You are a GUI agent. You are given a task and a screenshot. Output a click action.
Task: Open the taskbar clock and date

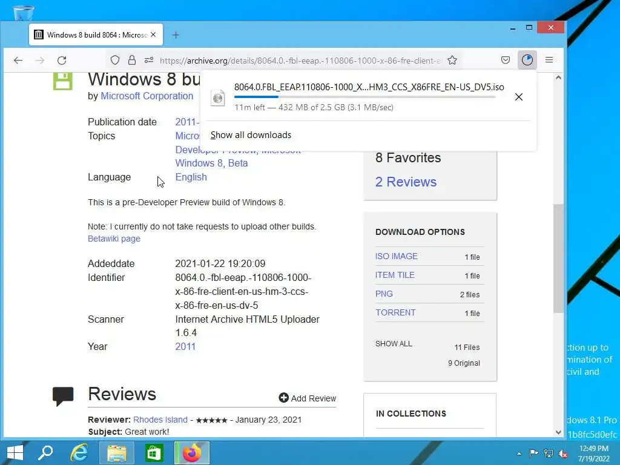pos(594,453)
